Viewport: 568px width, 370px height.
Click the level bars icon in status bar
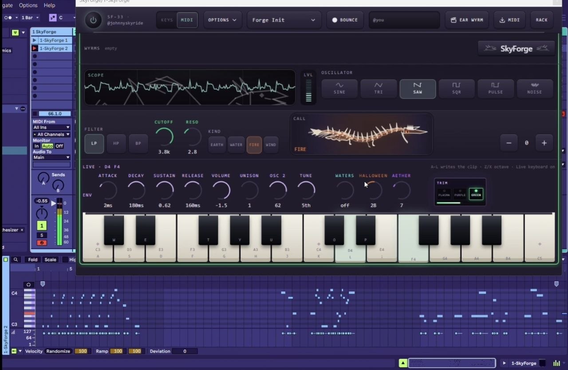pyautogui.click(x=556, y=363)
